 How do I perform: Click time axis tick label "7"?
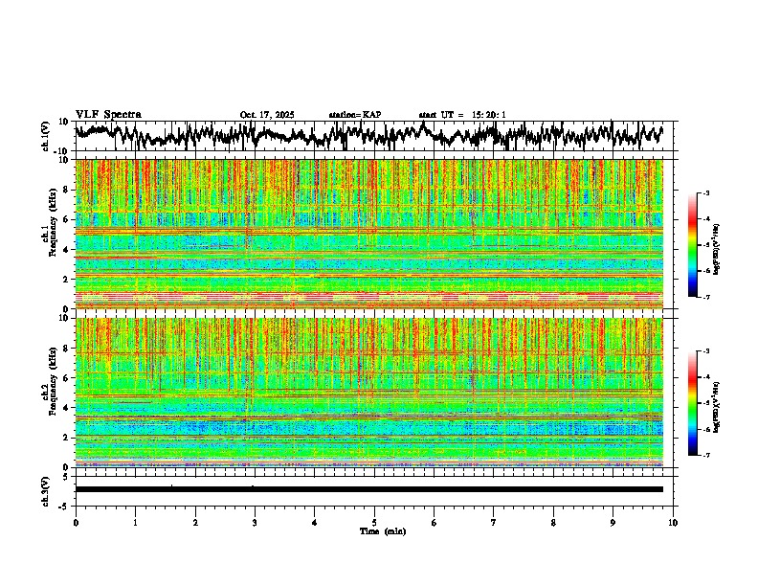494,523
